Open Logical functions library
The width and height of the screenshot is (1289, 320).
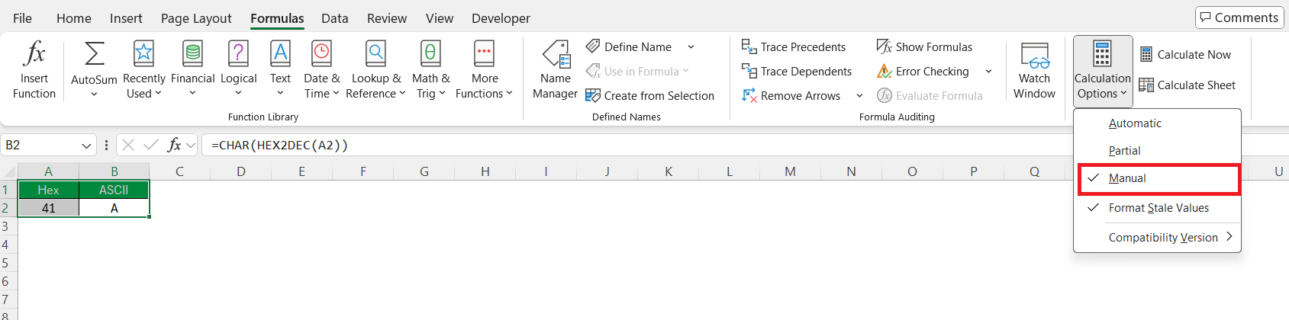(238, 69)
